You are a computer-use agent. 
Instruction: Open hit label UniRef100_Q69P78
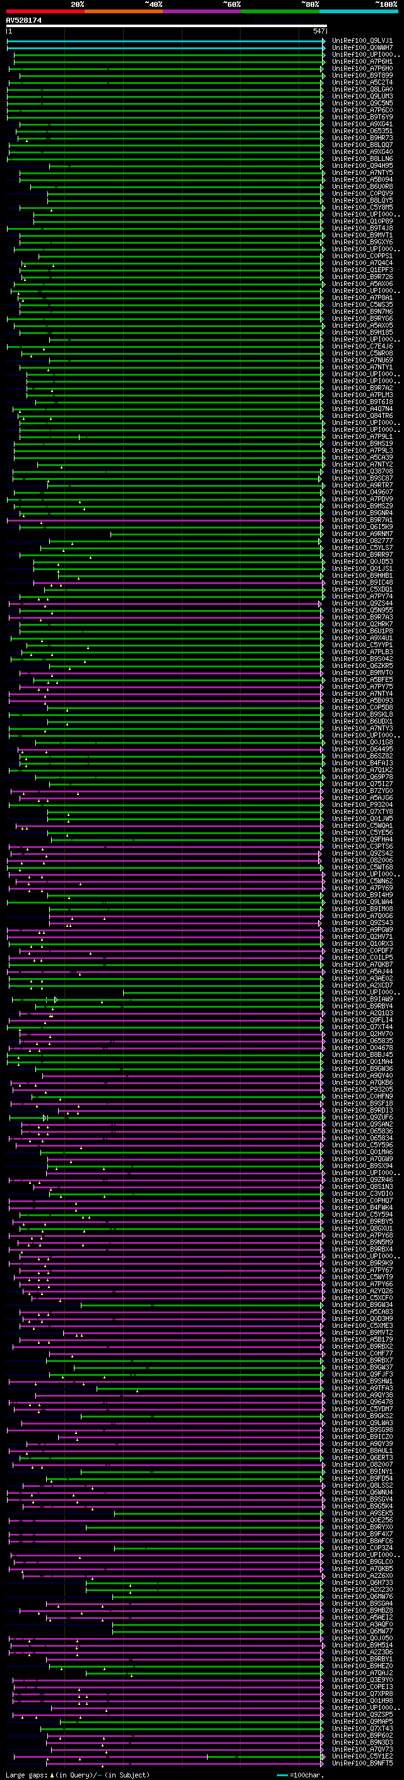(362, 777)
